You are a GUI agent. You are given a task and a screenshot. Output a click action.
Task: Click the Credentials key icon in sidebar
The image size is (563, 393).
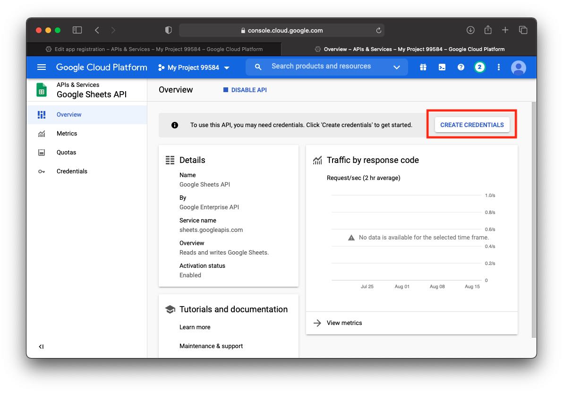tap(42, 172)
